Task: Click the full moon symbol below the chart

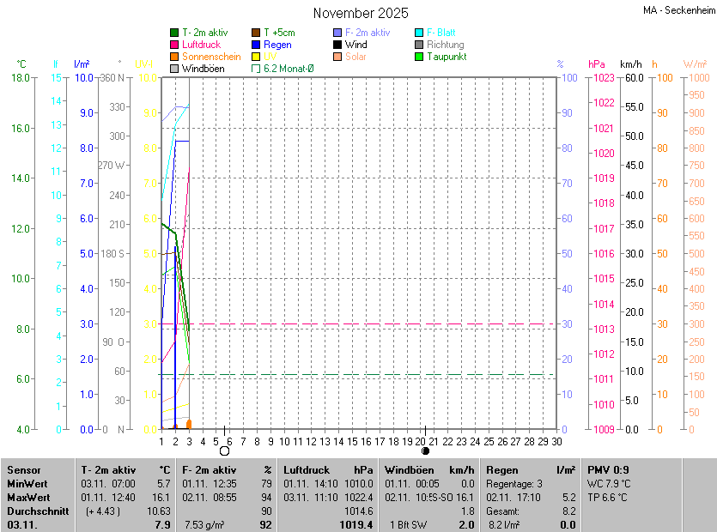Action: pos(225,450)
